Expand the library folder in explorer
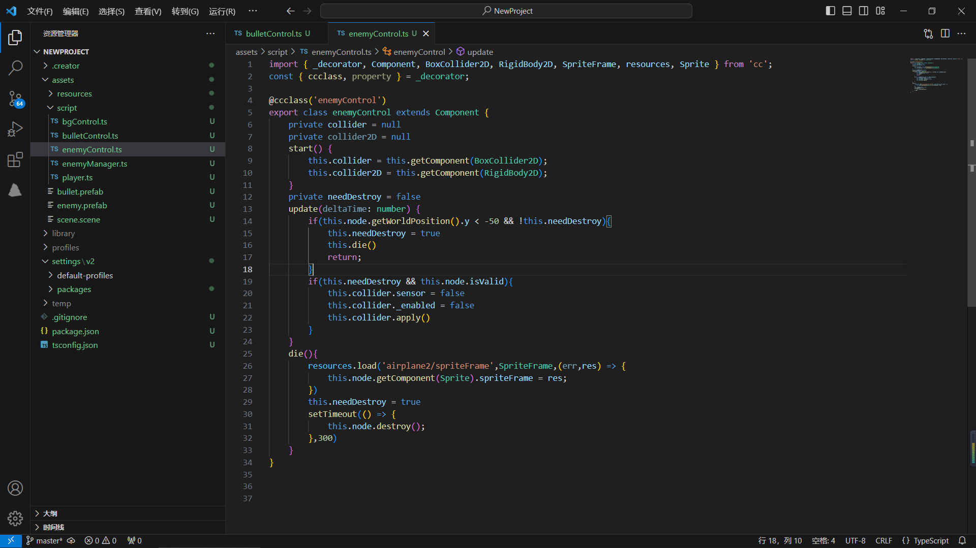Image resolution: width=976 pixels, height=548 pixels. point(63,234)
